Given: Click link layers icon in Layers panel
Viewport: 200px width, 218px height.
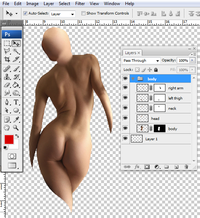Looking at the screenshot, I should point(127,167).
